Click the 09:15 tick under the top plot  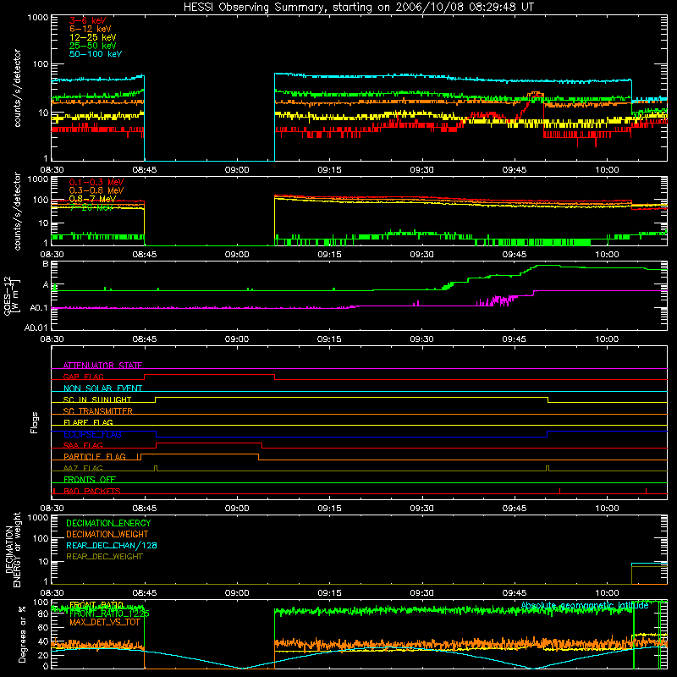click(x=329, y=170)
